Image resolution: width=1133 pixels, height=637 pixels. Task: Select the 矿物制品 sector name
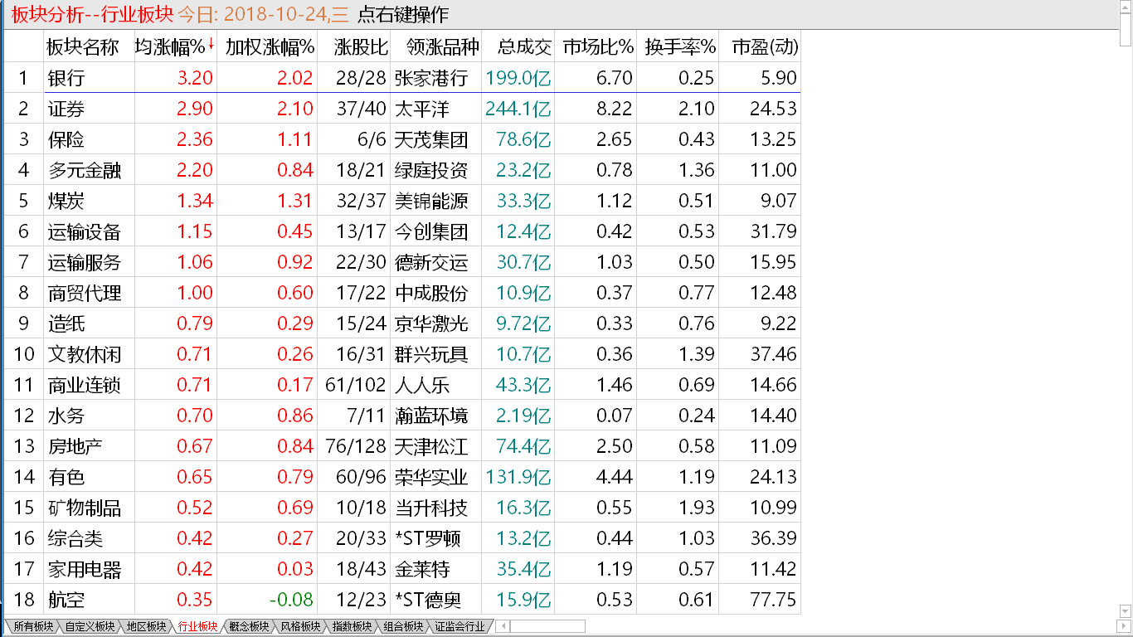tap(84, 508)
